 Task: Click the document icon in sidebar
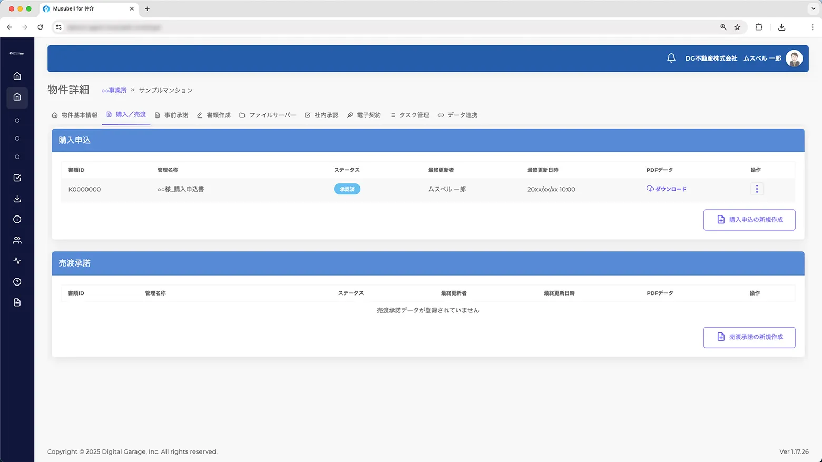tap(17, 302)
